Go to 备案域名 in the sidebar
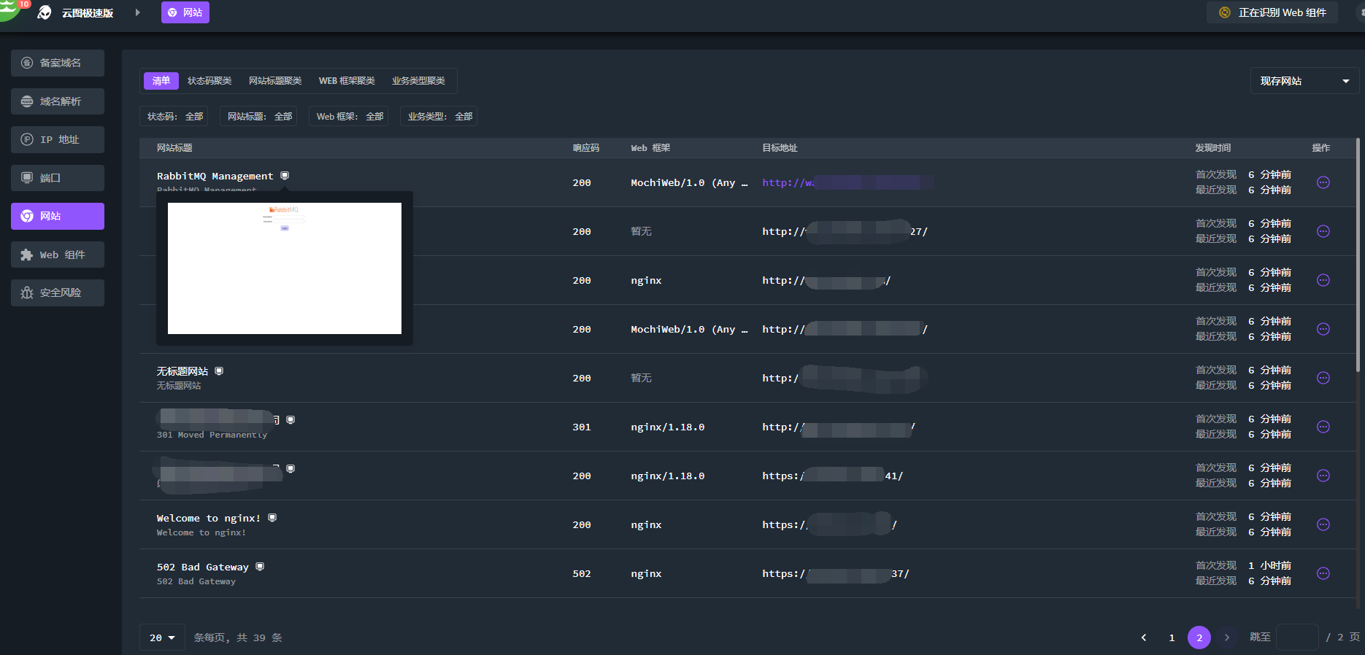 coord(58,63)
